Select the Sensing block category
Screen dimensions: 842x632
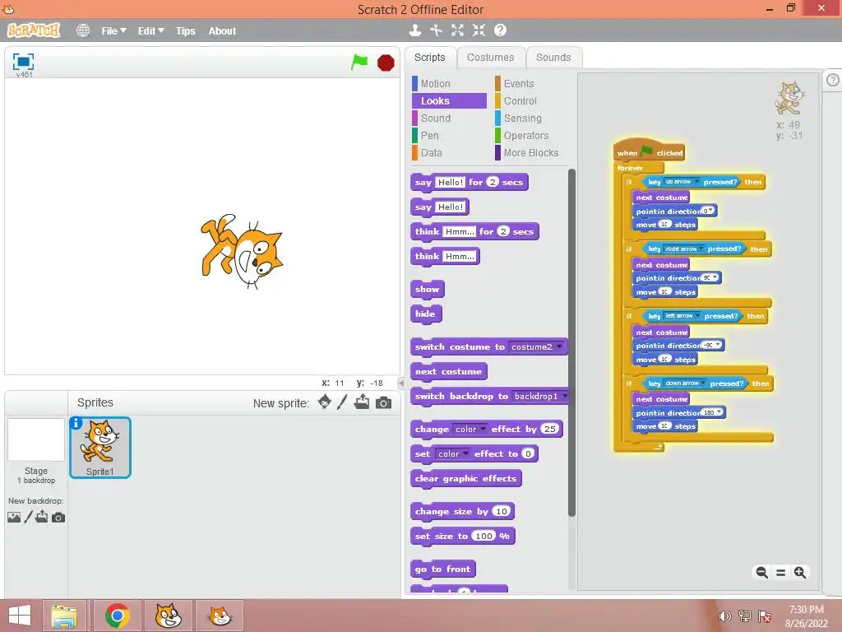pyautogui.click(x=522, y=118)
